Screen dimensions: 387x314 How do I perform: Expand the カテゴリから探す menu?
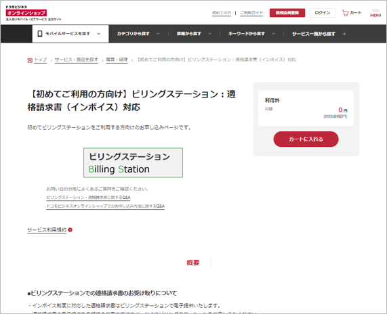point(138,34)
